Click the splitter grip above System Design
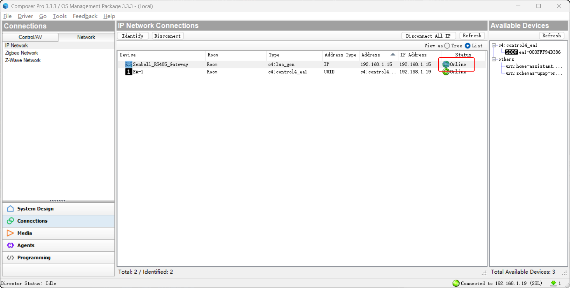The image size is (570, 288). [58, 201]
